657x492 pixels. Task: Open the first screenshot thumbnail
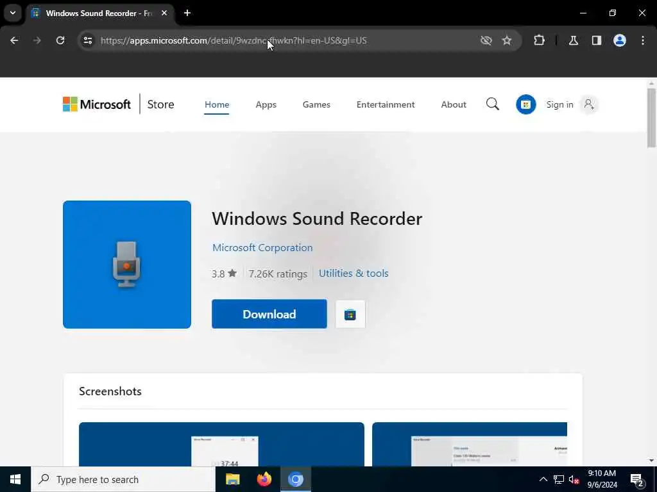pos(221,444)
